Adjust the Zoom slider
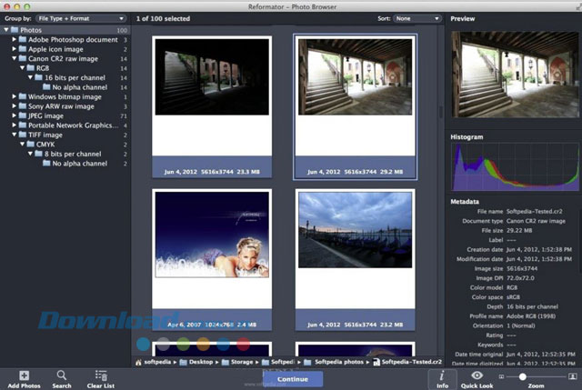The width and height of the screenshot is (582, 390). 522,375
